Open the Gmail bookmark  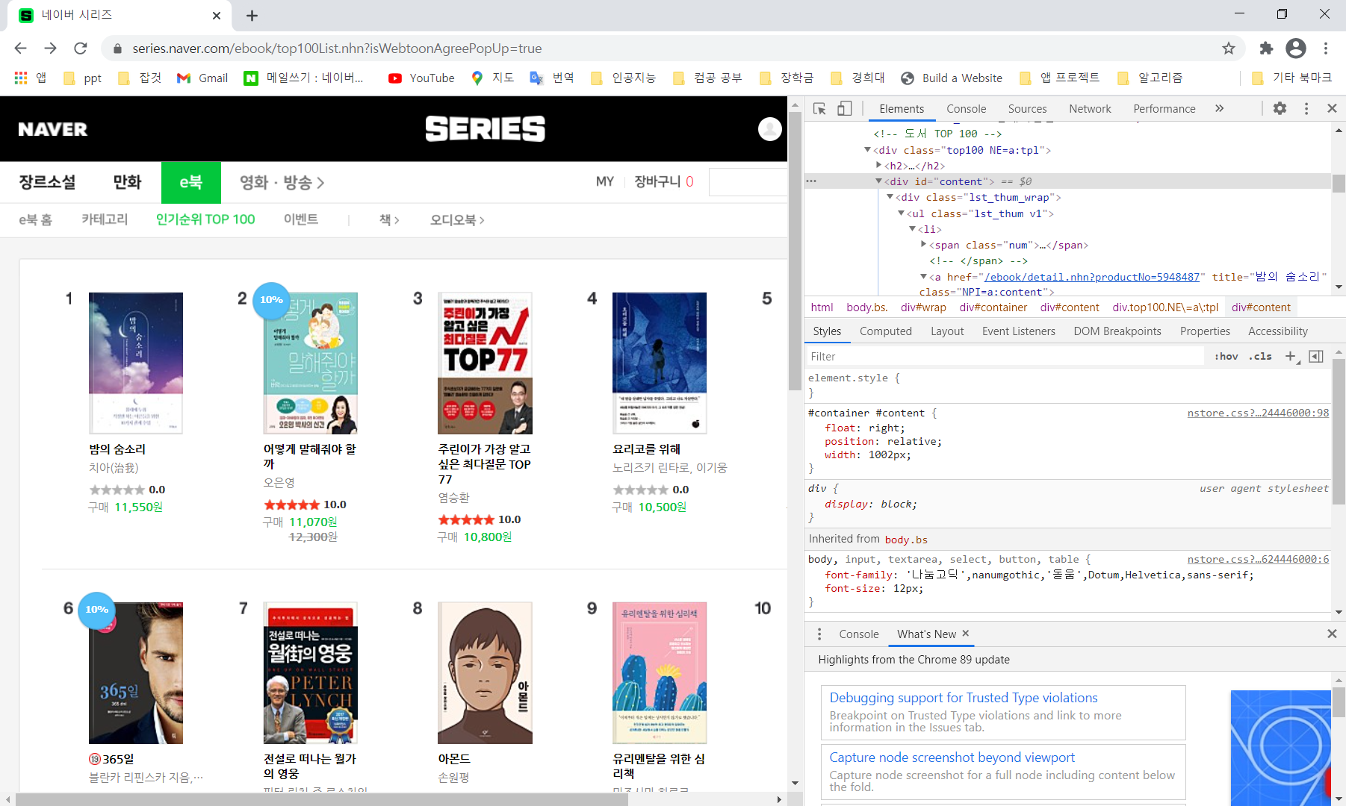pos(202,78)
